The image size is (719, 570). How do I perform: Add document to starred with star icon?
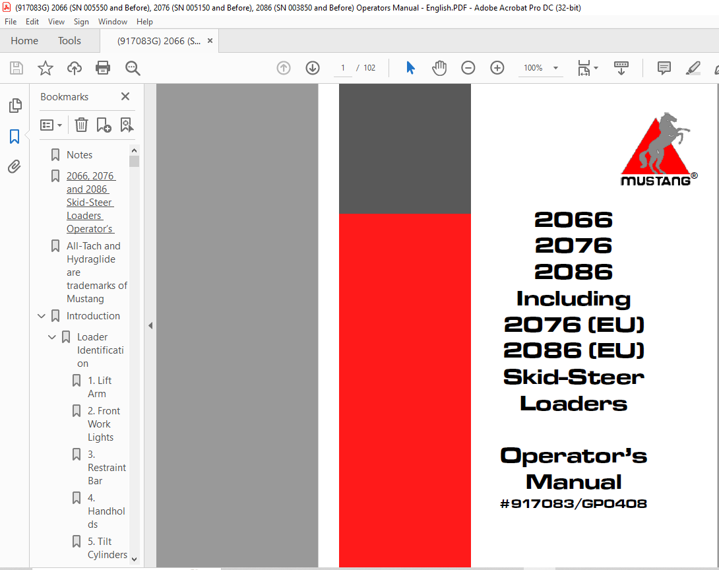pos(46,68)
